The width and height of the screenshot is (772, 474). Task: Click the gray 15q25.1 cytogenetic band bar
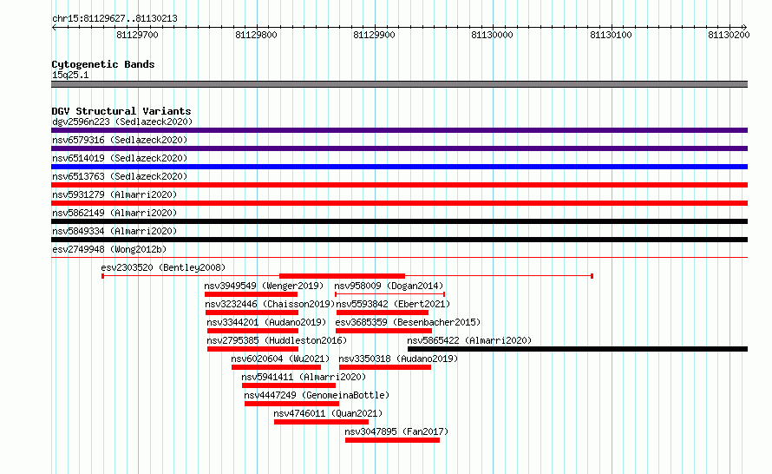(x=399, y=84)
